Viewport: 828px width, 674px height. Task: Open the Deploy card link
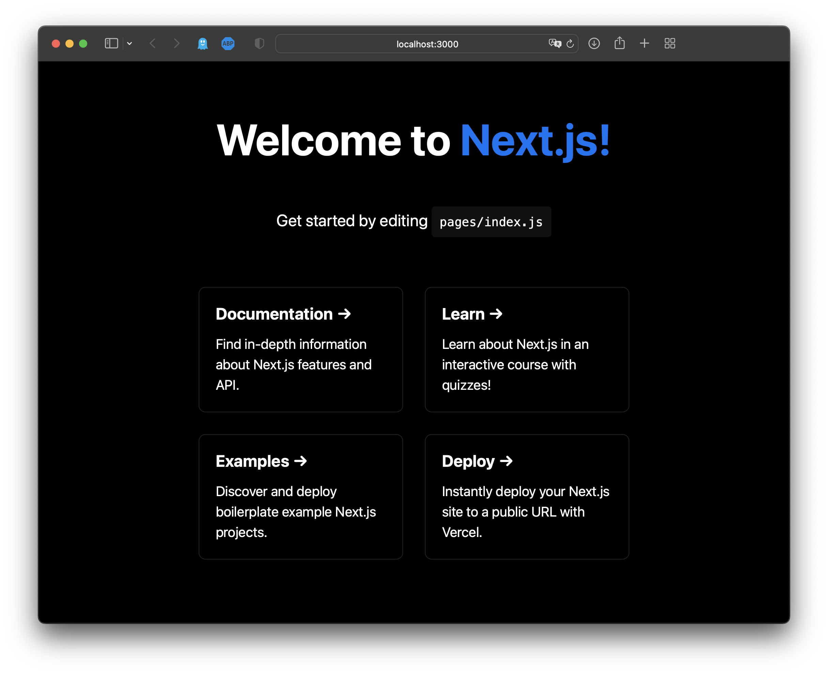pyautogui.click(x=527, y=496)
